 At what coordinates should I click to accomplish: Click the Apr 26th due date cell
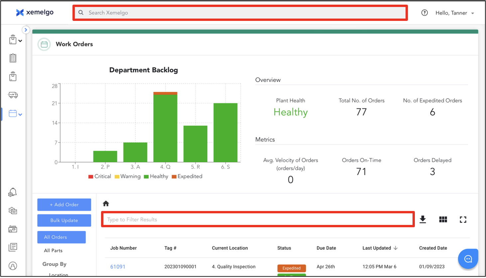[x=326, y=267]
